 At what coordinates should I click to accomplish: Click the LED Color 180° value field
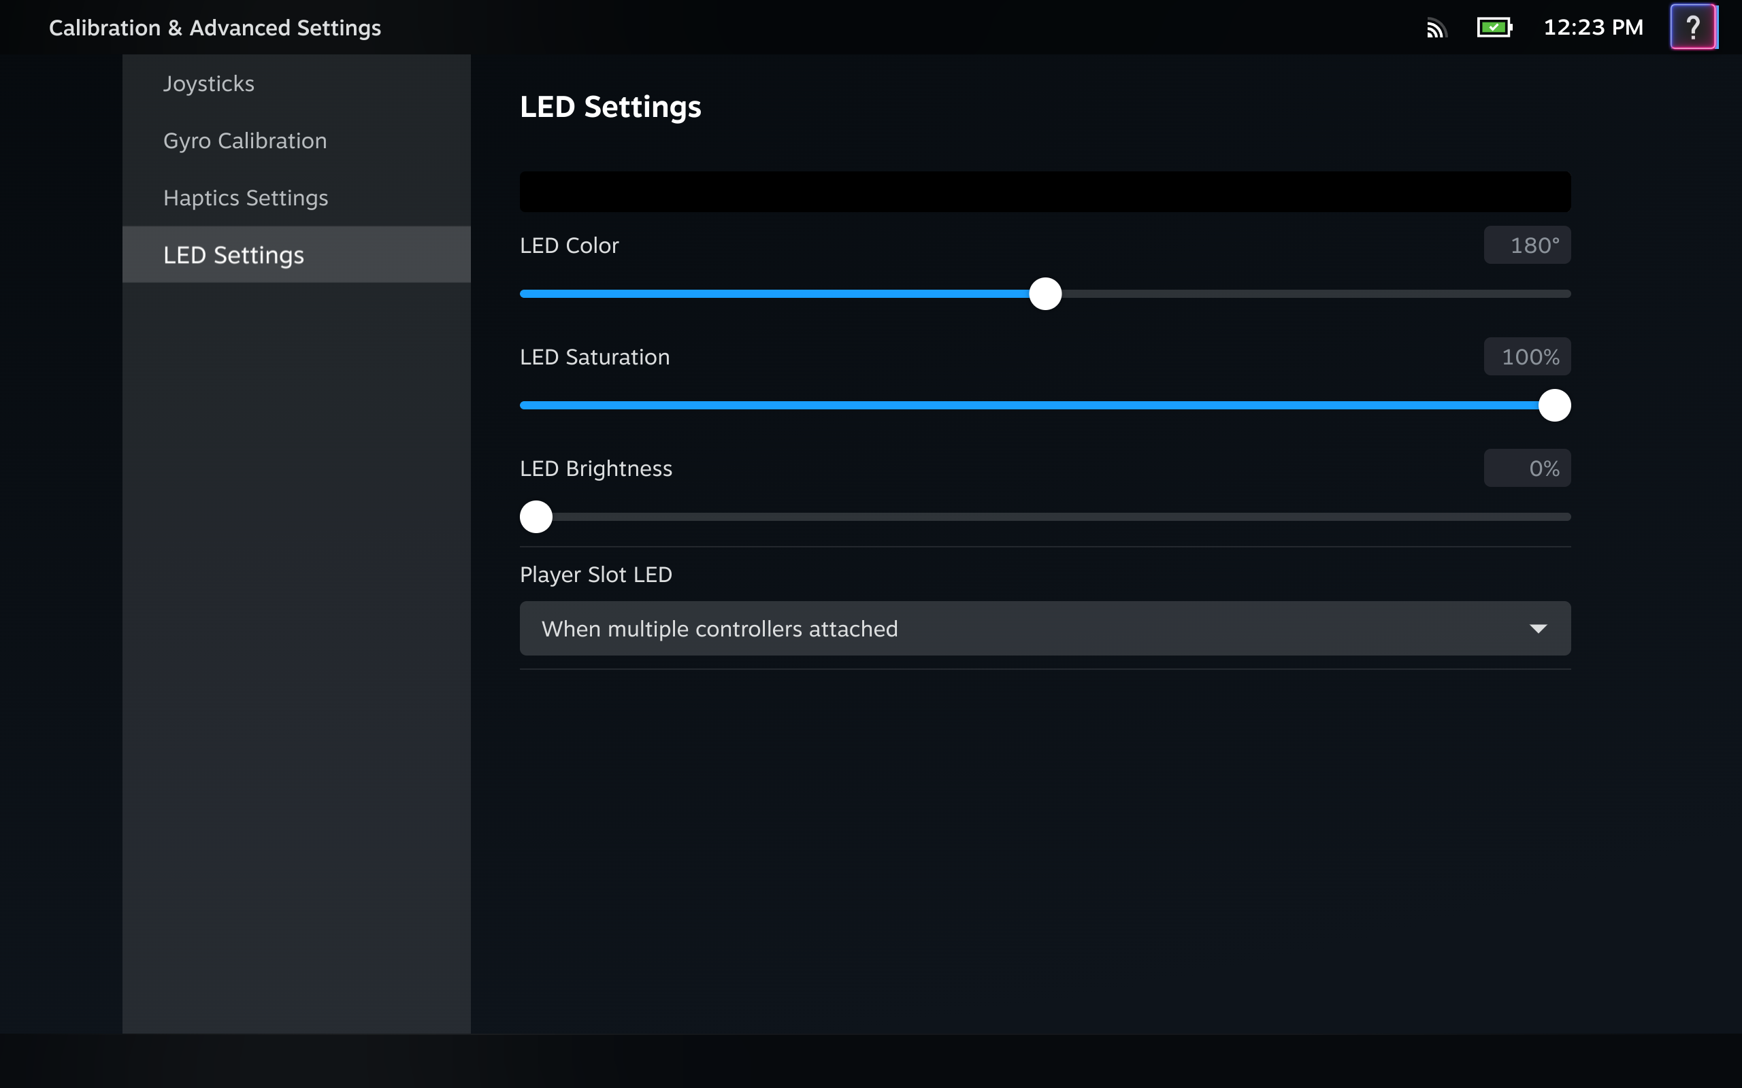tap(1527, 245)
